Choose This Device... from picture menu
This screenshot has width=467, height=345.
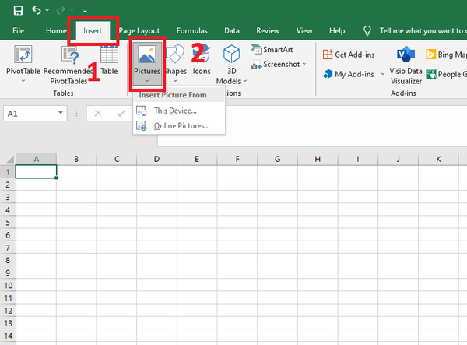[179, 111]
